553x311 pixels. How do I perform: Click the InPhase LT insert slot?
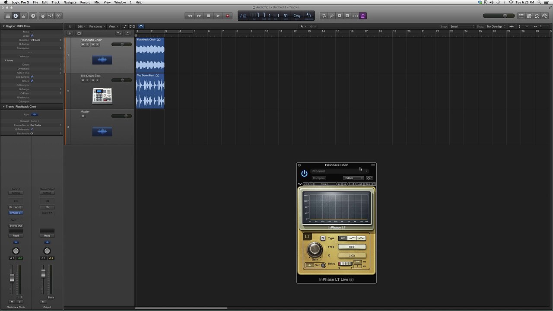coord(16,213)
